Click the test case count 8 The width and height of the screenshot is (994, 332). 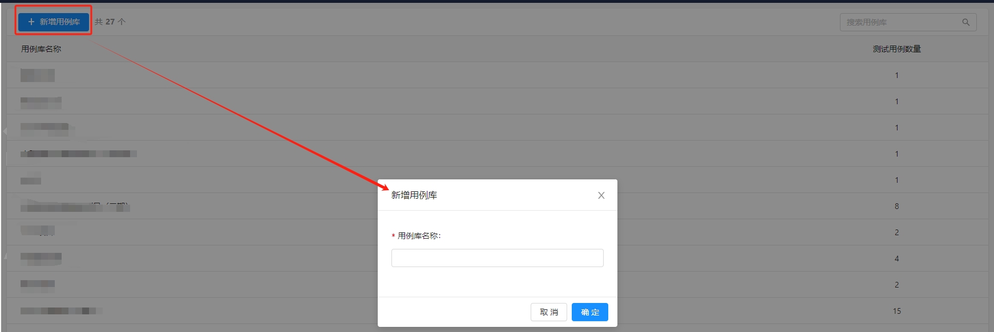pos(896,206)
